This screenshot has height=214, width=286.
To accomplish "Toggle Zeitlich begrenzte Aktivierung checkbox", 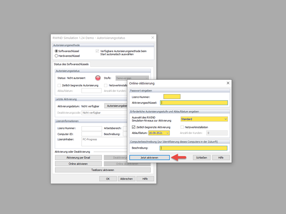I will pos(134,127).
